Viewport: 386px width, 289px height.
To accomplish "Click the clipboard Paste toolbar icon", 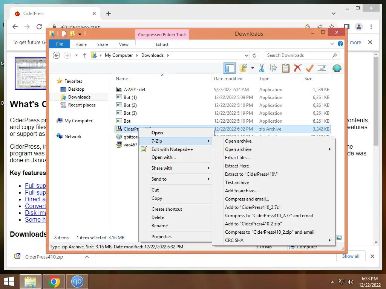I will pyautogui.click(x=286, y=68).
